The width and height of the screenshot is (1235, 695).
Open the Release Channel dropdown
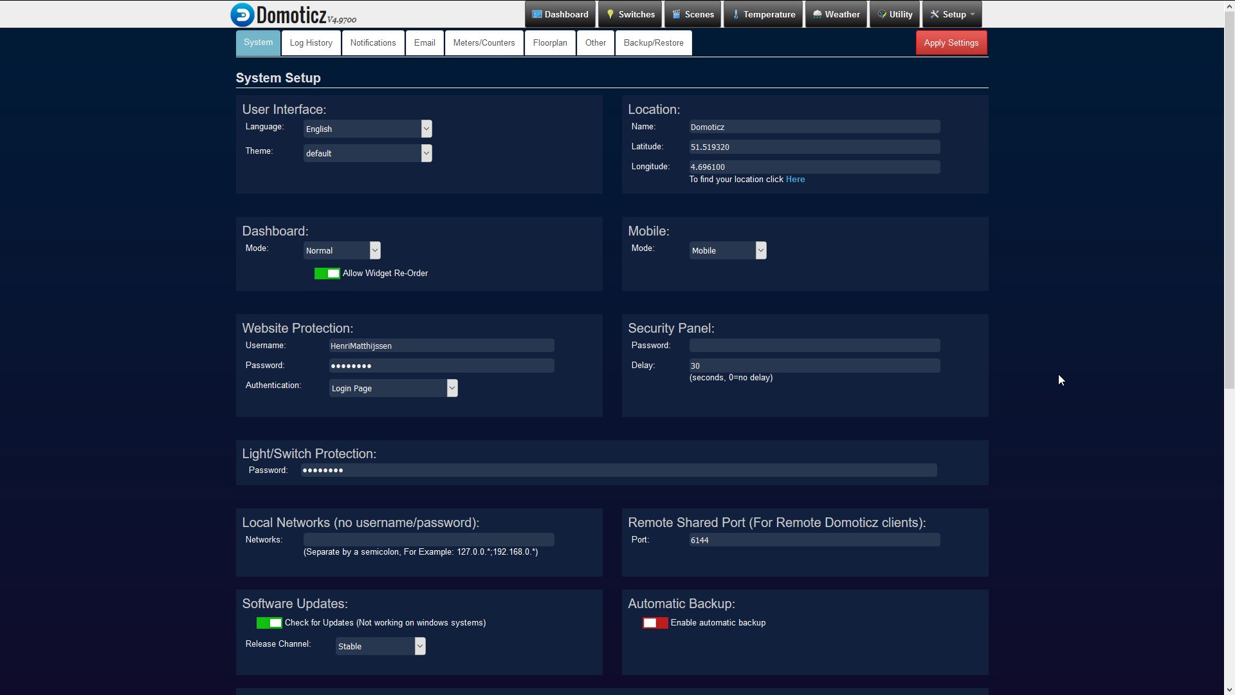(x=380, y=646)
